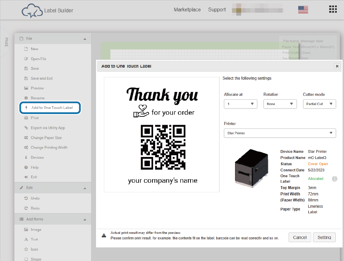The width and height of the screenshot is (344, 261).
Task: Click the New file icon
Action: tap(26, 49)
